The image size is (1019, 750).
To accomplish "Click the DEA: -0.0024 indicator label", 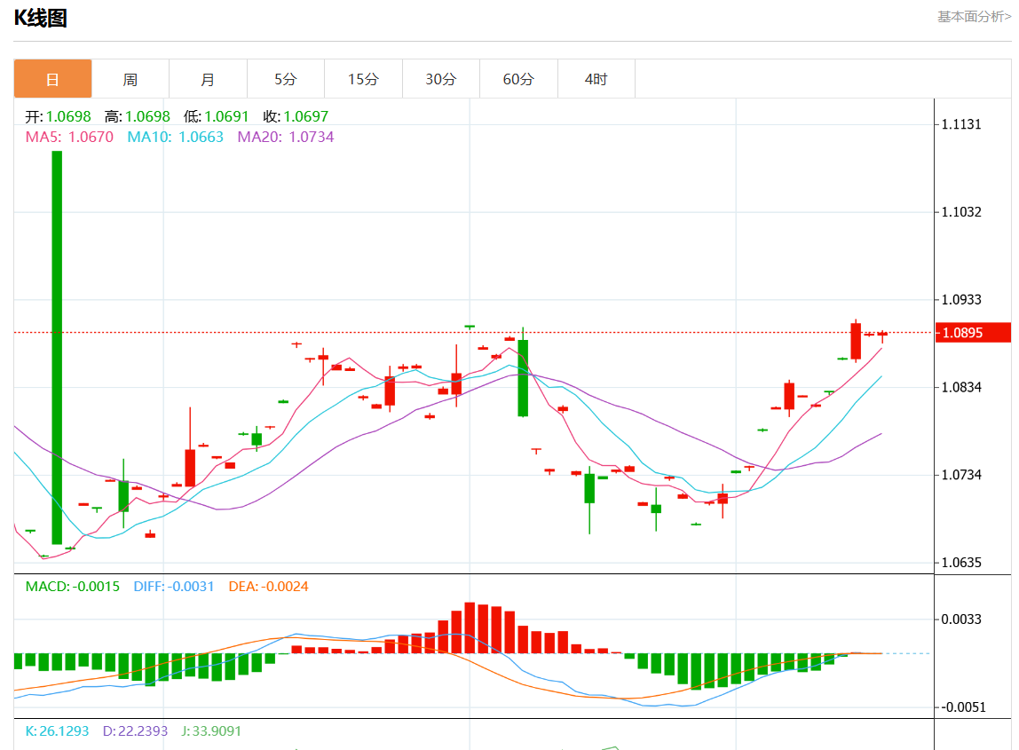I will point(268,587).
